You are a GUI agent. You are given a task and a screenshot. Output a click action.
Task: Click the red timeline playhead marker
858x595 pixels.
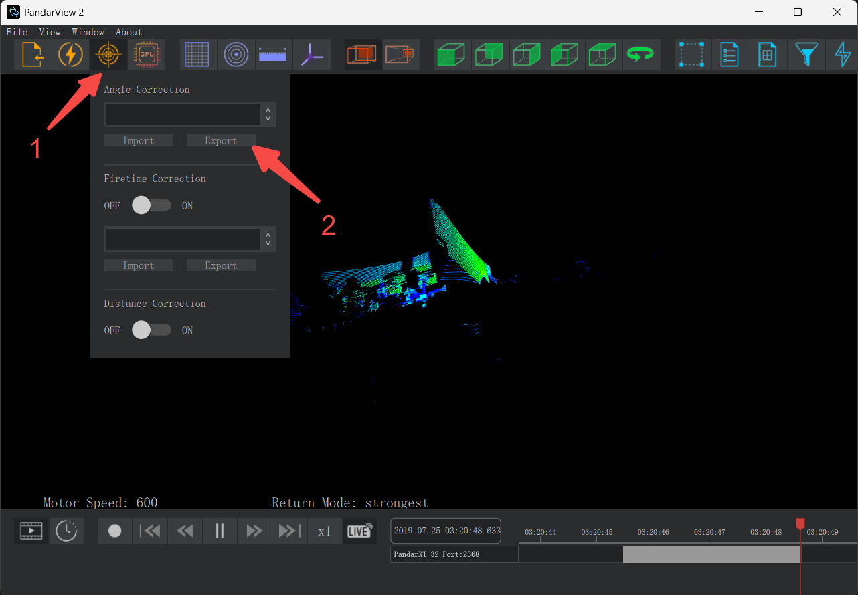[x=800, y=524]
